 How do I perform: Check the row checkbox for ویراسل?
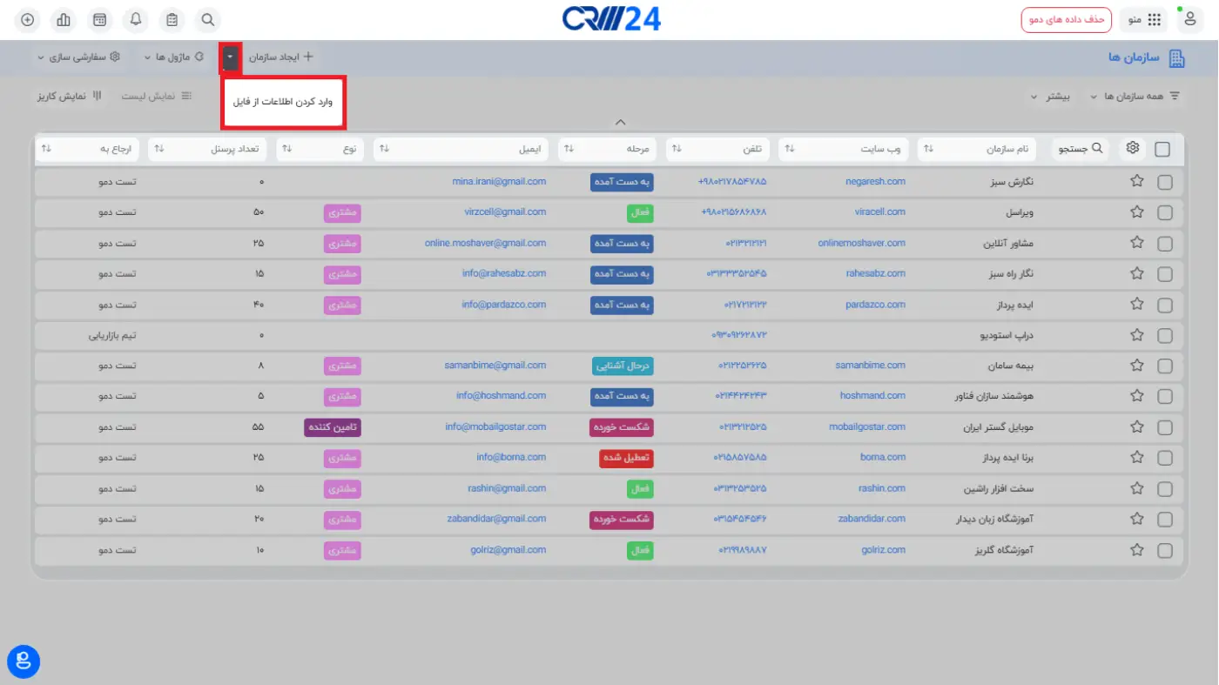pos(1165,212)
